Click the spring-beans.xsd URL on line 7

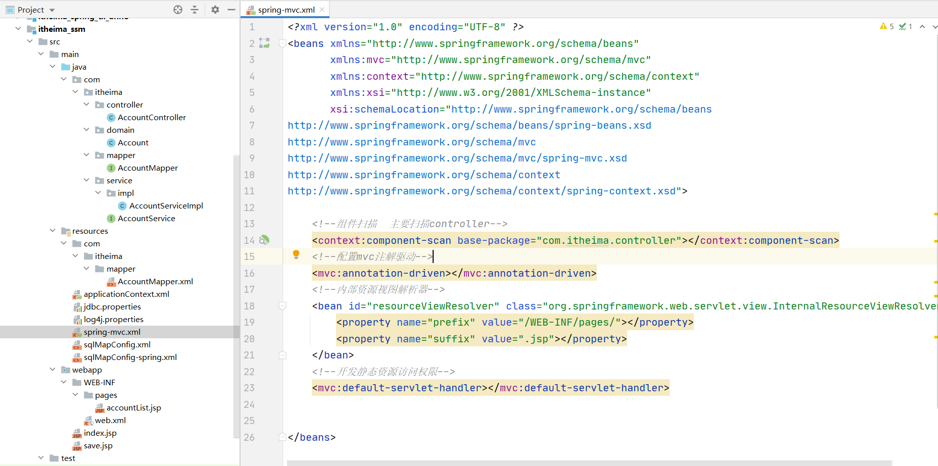pyautogui.click(x=470, y=125)
